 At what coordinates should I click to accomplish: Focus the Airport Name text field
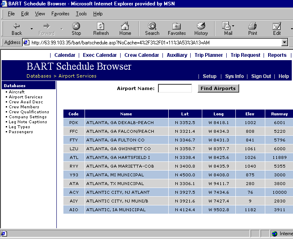click(x=175, y=88)
